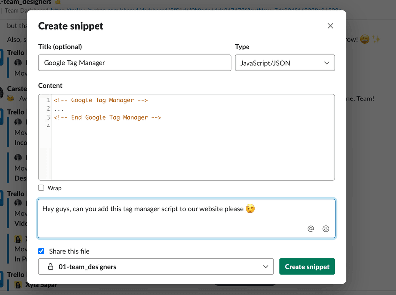Click the Title field containing Google Tag Manager
The height and width of the screenshot is (295, 396).
pyautogui.click(x=134, y=63)
